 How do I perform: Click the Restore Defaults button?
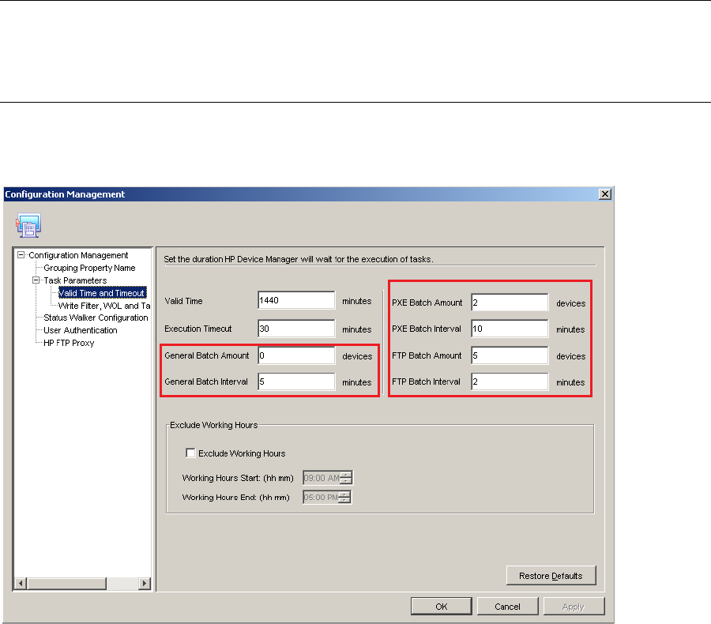click(551, 576)
